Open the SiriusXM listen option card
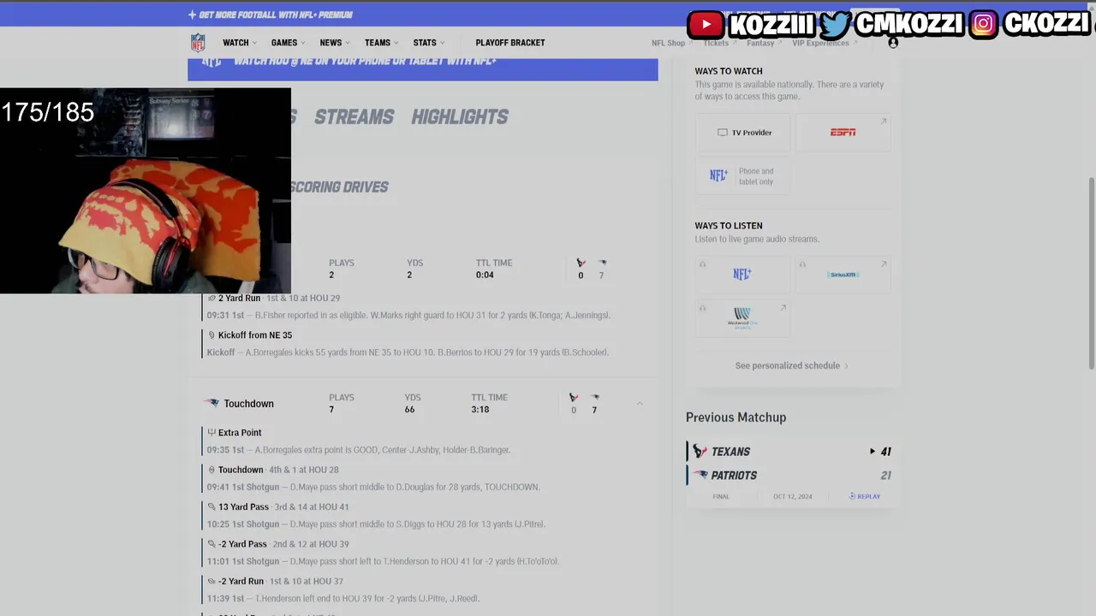Image resolution: width=1096 pixels, height=616 pixels. [x=843, y=275]
